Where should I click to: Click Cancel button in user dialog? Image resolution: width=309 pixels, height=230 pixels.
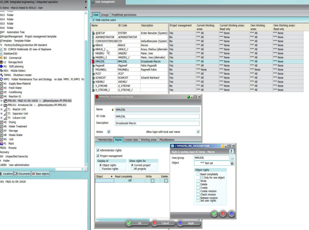pos(163,223)
